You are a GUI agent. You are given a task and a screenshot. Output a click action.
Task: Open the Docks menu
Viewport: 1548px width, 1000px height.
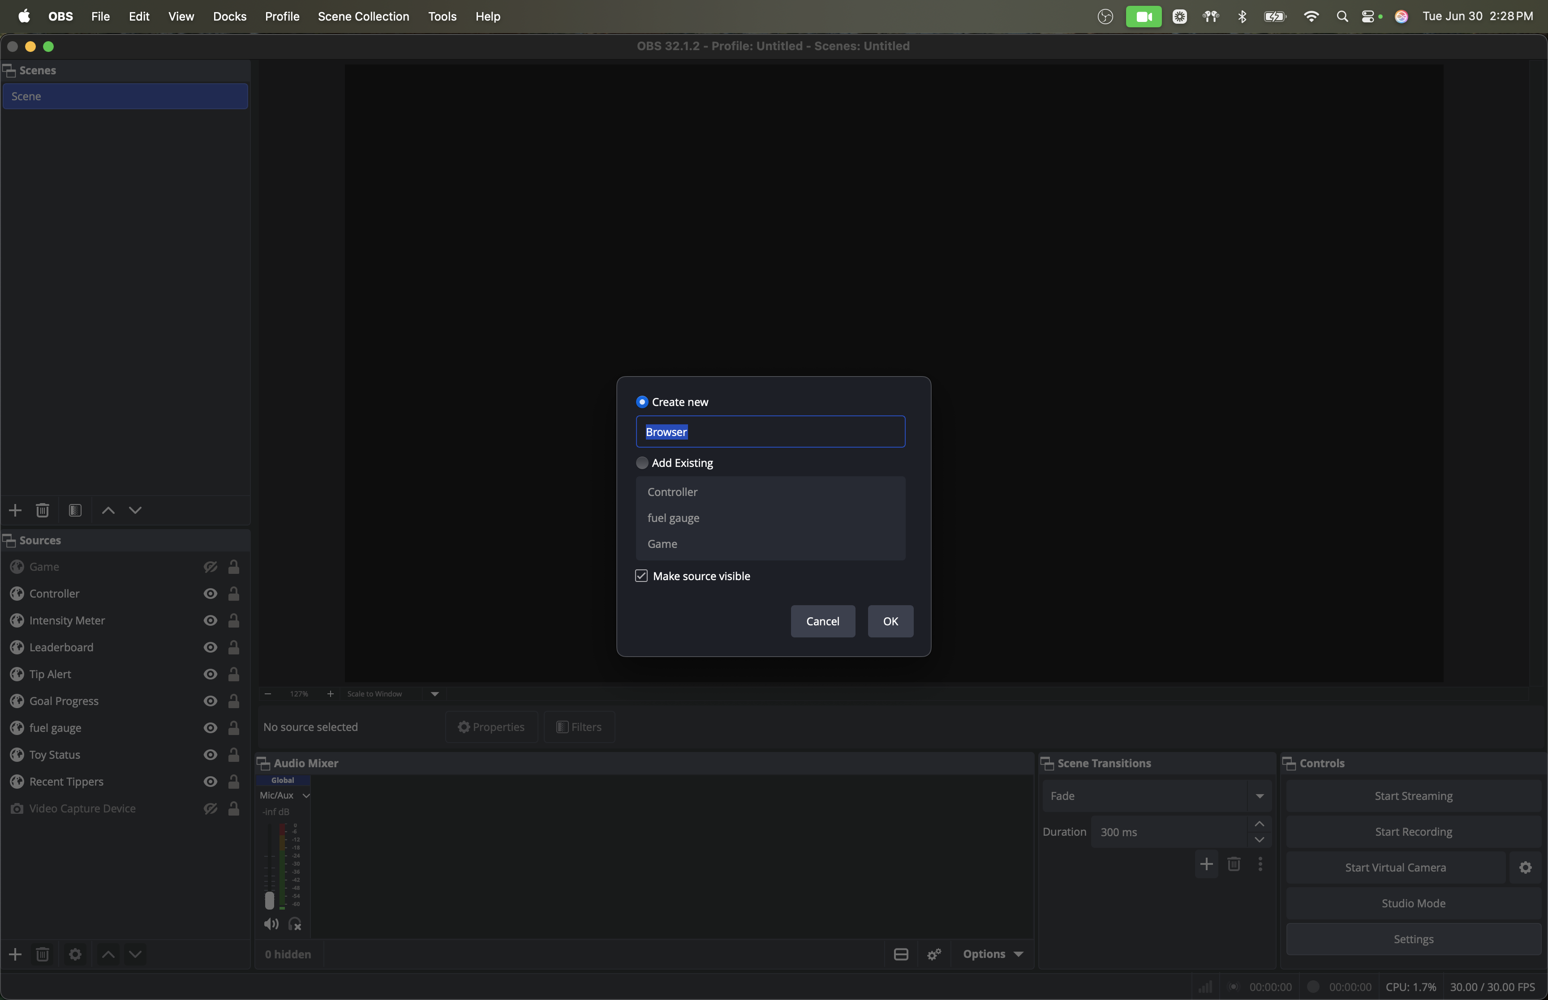pyautogui.click(x=229, y=16)
